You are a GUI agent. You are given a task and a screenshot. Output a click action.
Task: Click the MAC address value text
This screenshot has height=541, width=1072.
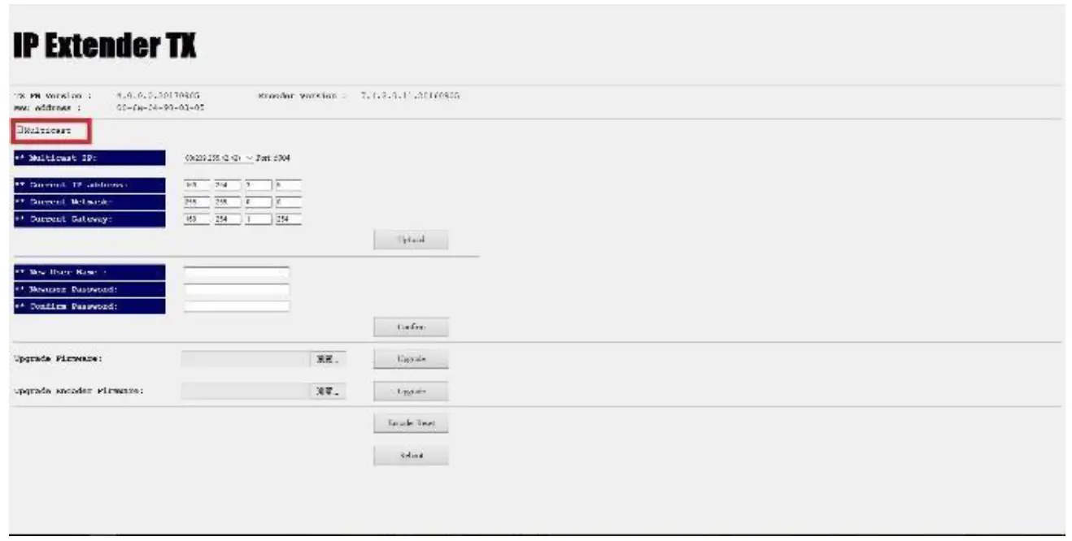click(x=160, y=106)
